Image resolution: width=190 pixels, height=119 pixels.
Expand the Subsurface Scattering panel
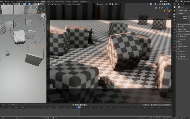click(183, 31)
